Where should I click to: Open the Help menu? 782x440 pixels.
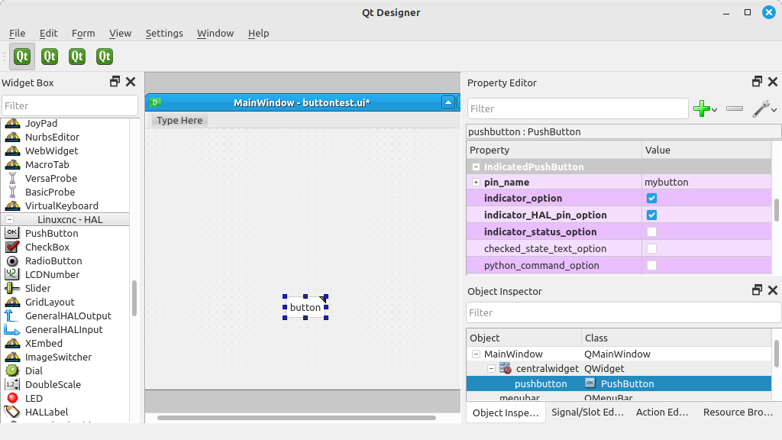coord(258,34)
